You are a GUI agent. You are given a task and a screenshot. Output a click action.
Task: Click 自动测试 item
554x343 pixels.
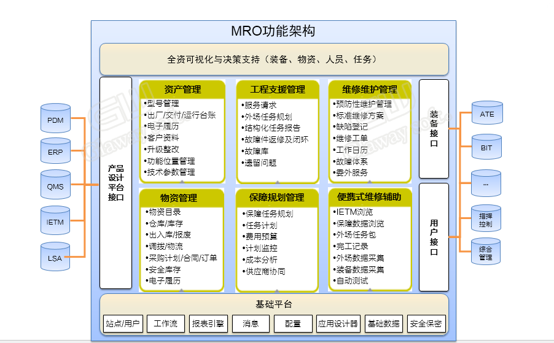pyautogui.click(x=352, y=281)
